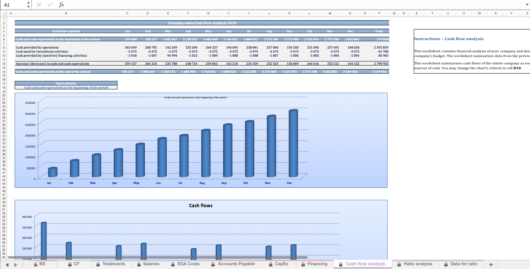Image resolution: width=530 pixels, height=269 pixels.
Task: Select the Cash flow analysis sheet tab
Action: [363, 264]
